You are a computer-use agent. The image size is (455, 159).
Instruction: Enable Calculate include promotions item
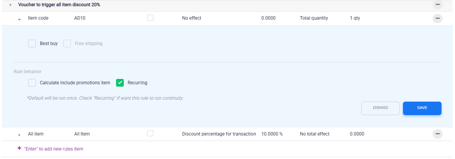tap(32, 83)
